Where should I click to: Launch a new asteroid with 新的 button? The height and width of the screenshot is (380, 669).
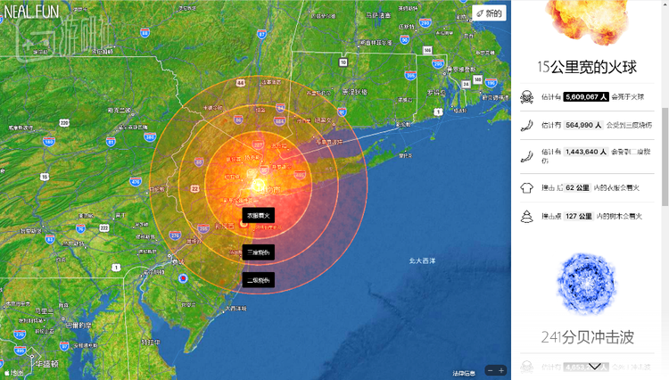tap(489, 12)
